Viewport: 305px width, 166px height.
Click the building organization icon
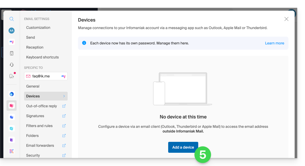coord(12,53)
